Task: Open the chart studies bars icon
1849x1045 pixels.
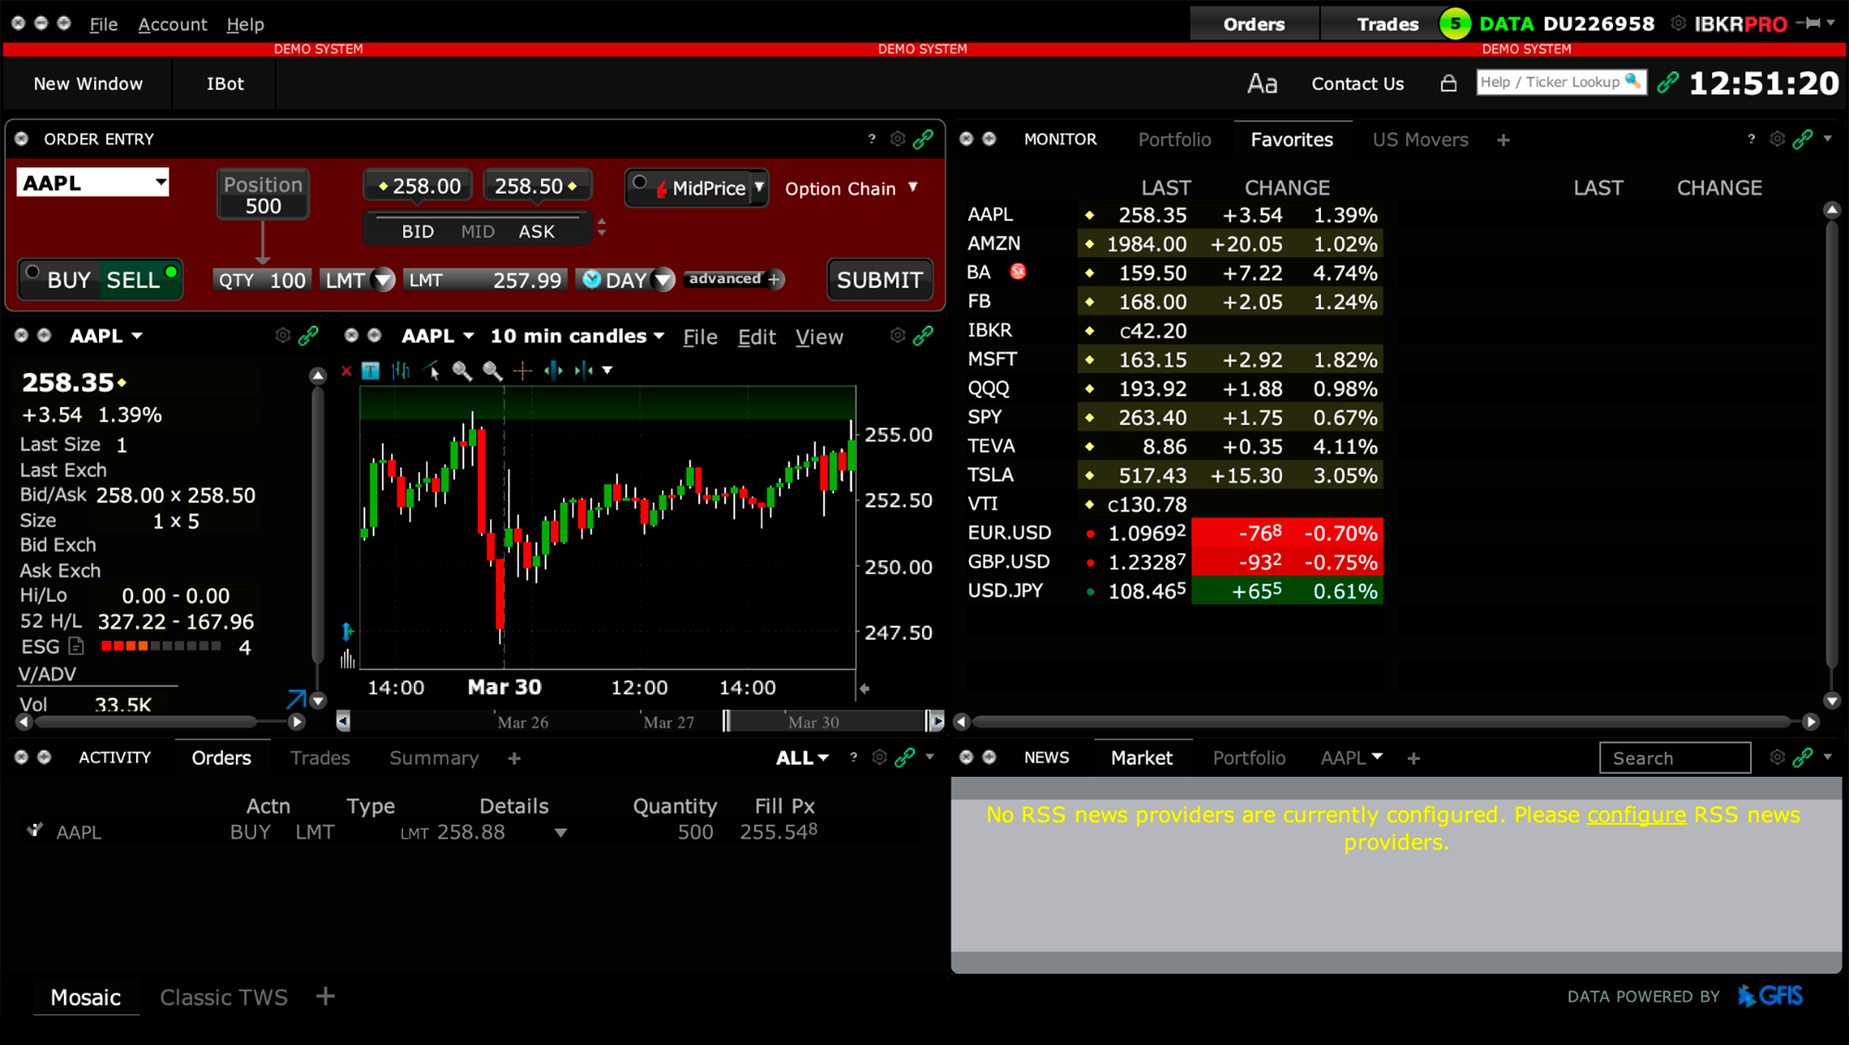Action: (401, 371)
